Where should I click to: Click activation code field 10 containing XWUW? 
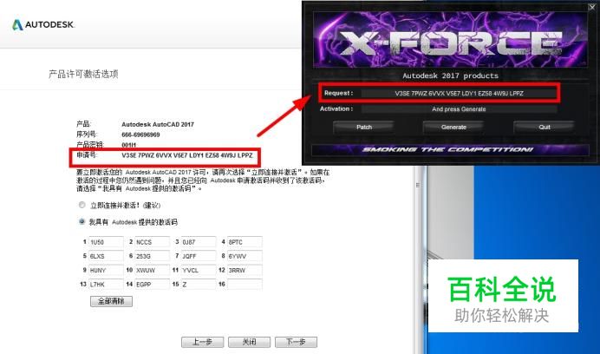tap(153, 270)
